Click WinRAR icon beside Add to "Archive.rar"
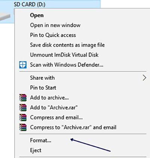Screen dimensions: 150x158 pyautogui.click(x=23, y=108)
